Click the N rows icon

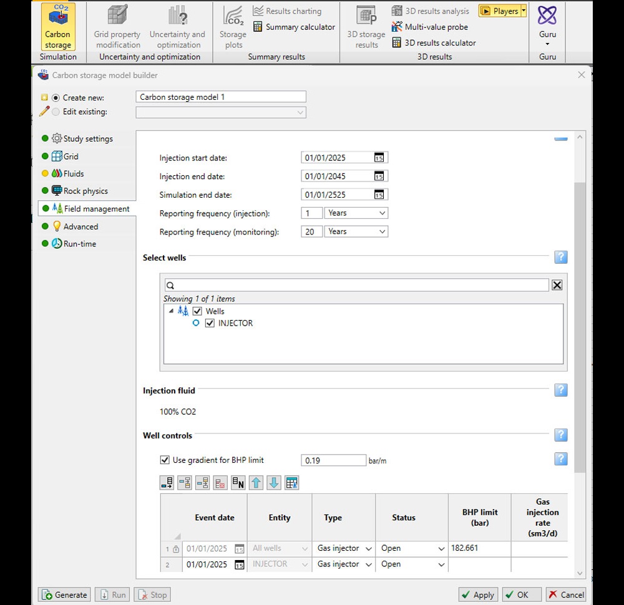238,483
